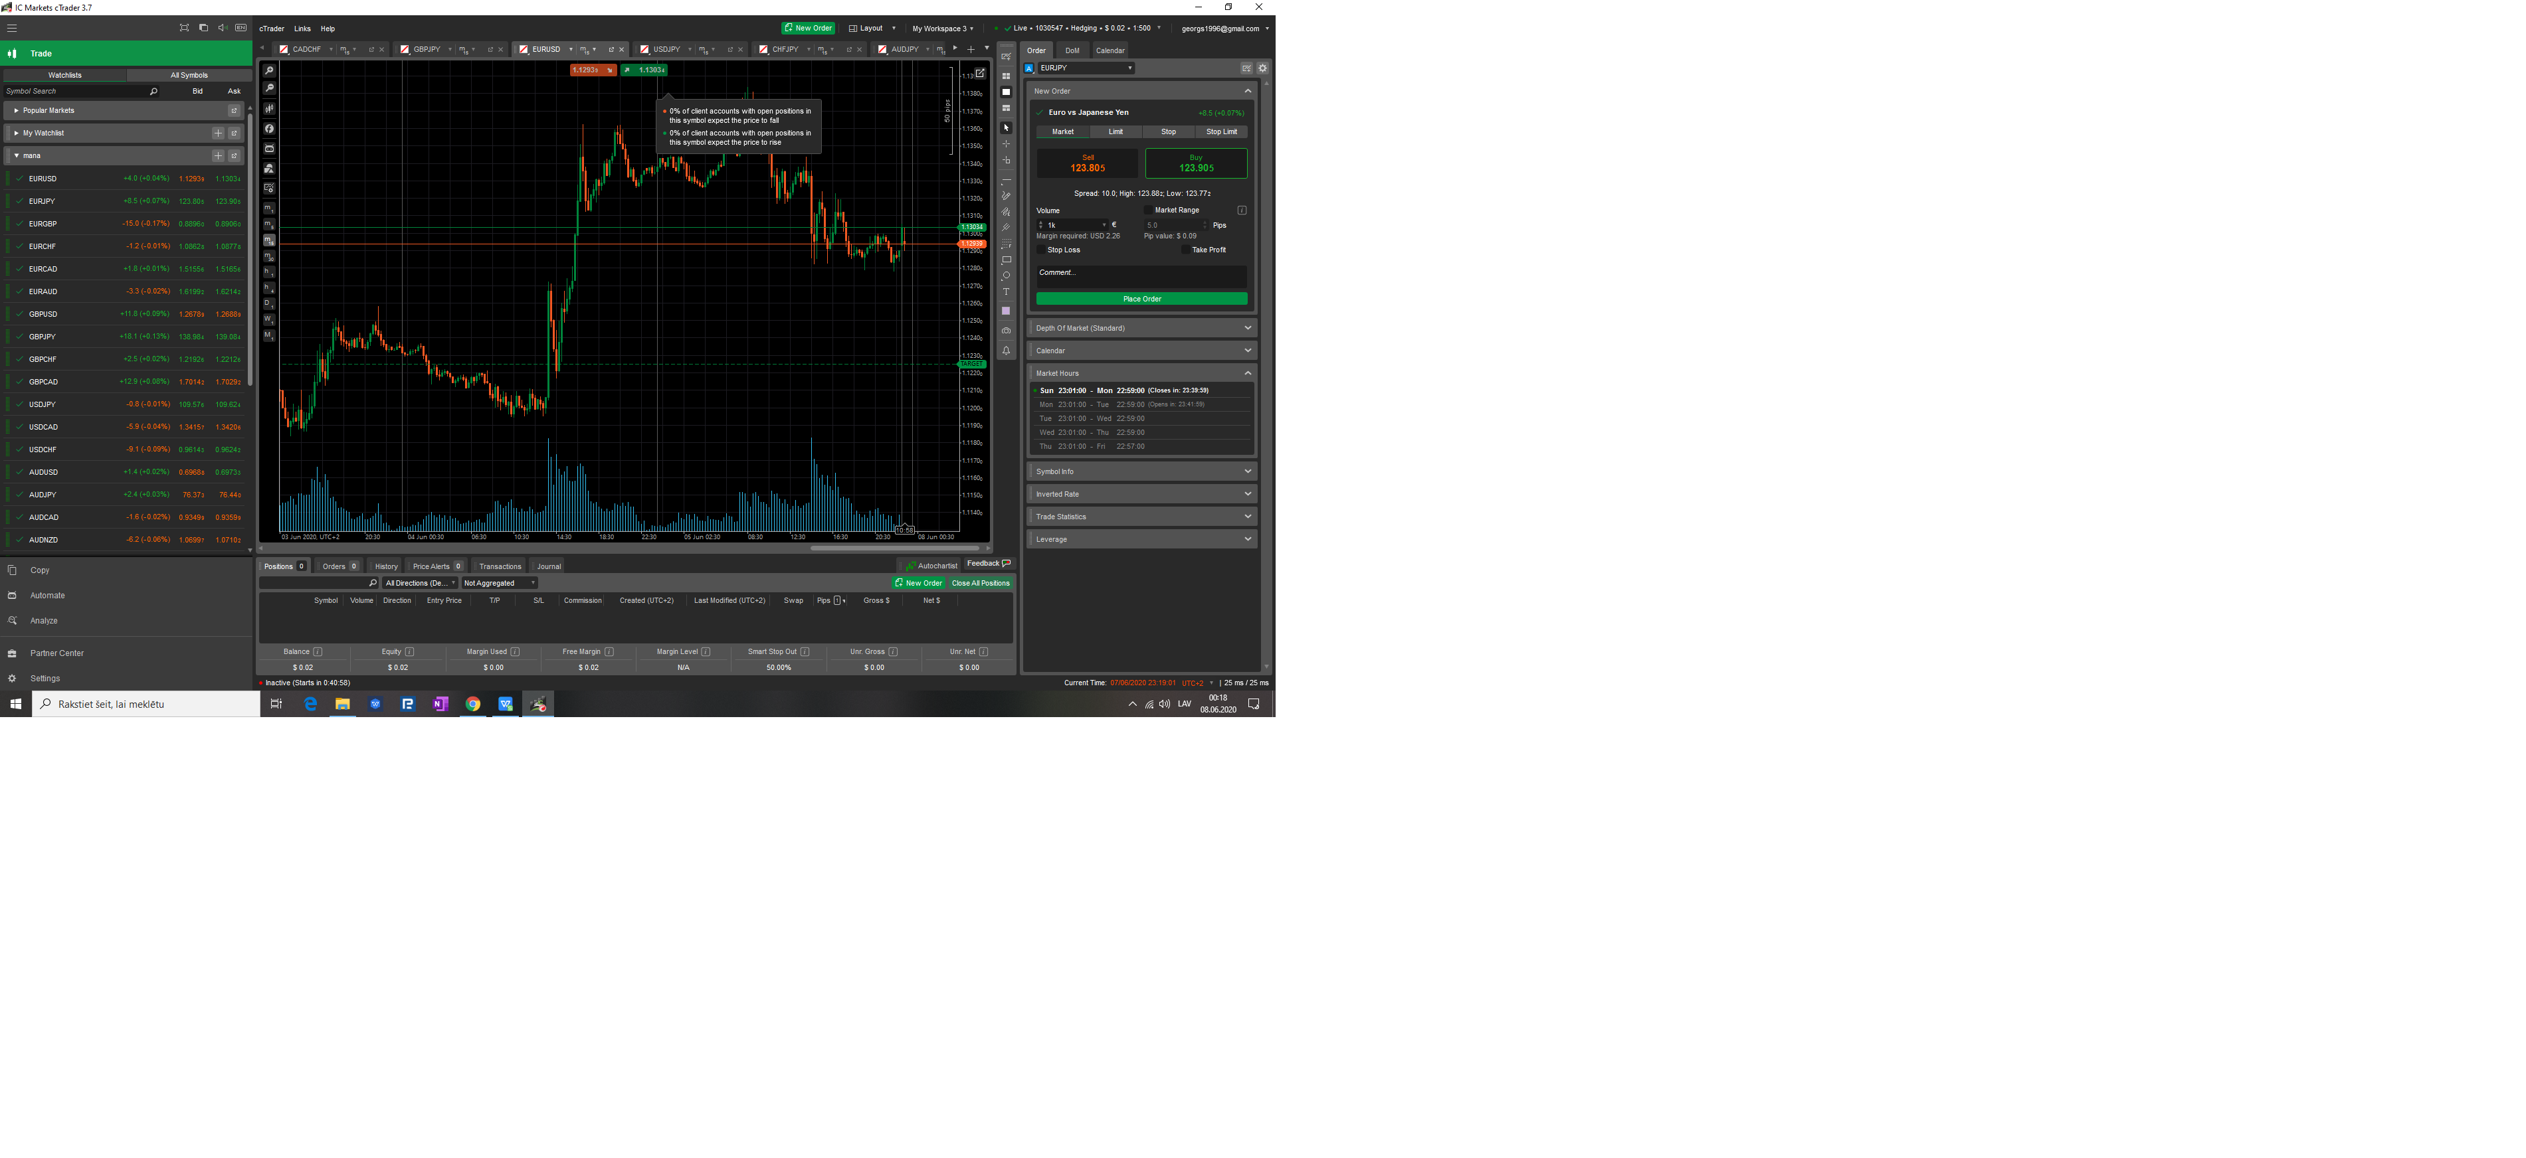Select the Stop order type
The image size is (2526, 1158).
1169,131
